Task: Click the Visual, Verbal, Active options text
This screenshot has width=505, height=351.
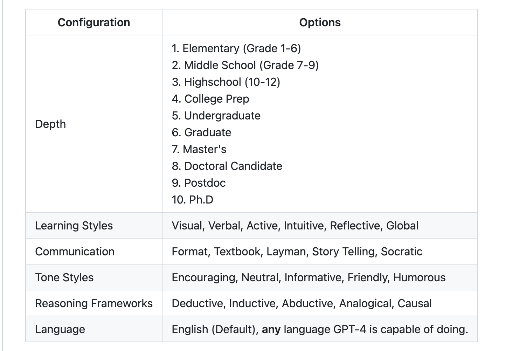Action: pos(295,226)
